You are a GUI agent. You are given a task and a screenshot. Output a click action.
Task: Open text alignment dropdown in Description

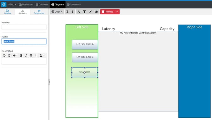(x=42, y=55)
